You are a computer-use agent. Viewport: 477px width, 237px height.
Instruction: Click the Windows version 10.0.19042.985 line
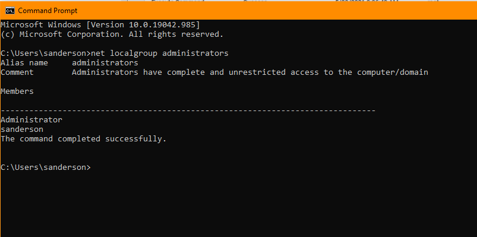coord(100,25)
